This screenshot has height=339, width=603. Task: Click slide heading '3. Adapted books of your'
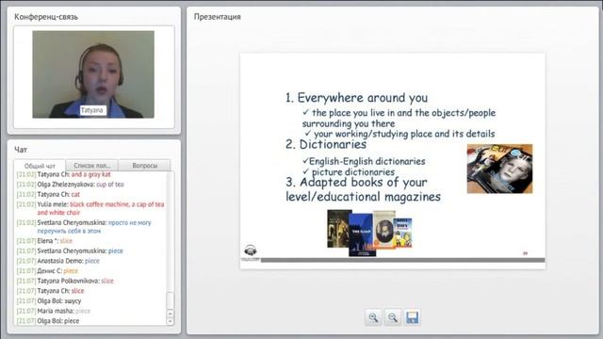[x=356, y=182]
